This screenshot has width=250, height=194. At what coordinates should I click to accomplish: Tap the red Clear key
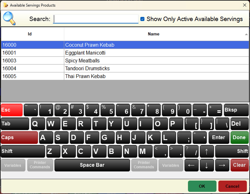click(239, 165)
